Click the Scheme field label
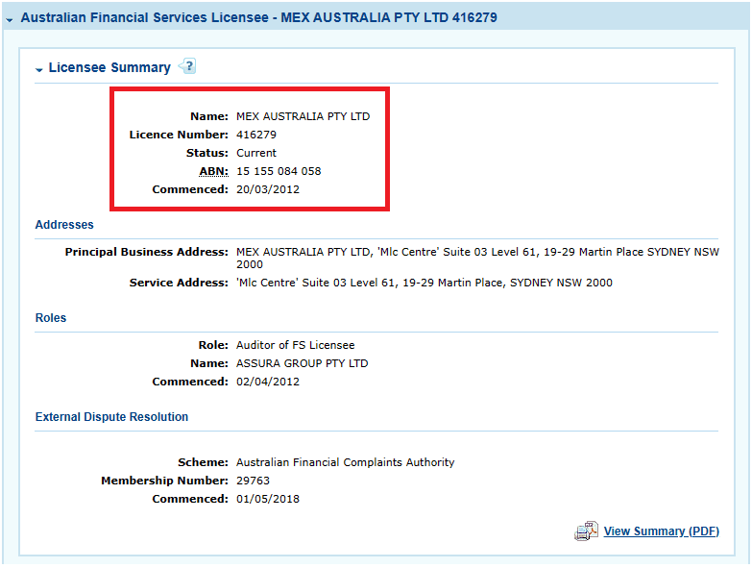This screenshot has height=568, width=752. 203,462
